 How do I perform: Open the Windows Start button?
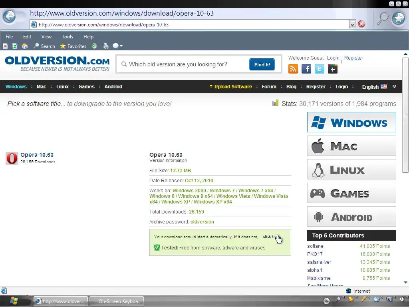click(14, 301)
